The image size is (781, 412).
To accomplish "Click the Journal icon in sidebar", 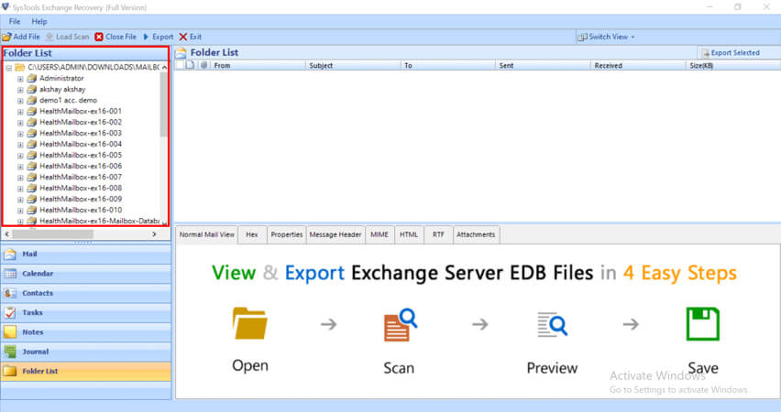I will (10, 352).
